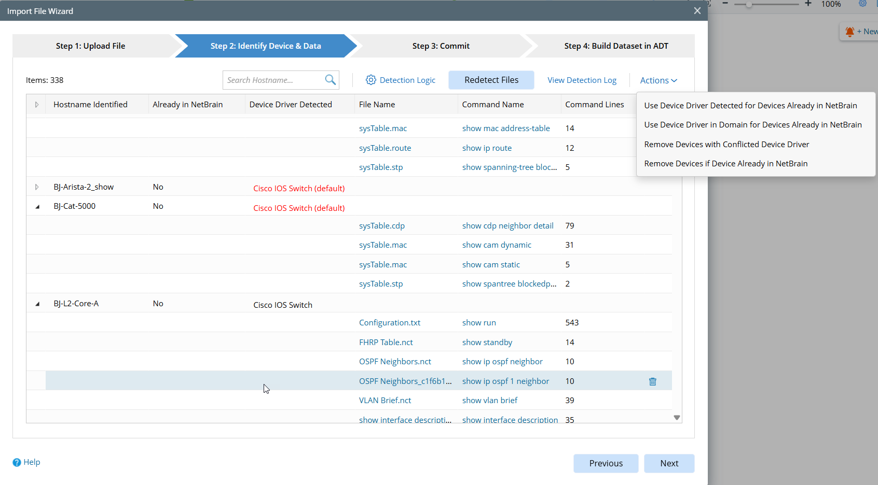Select Use Device Driver Detected option
878x485 pixels.
coord(750,106)
